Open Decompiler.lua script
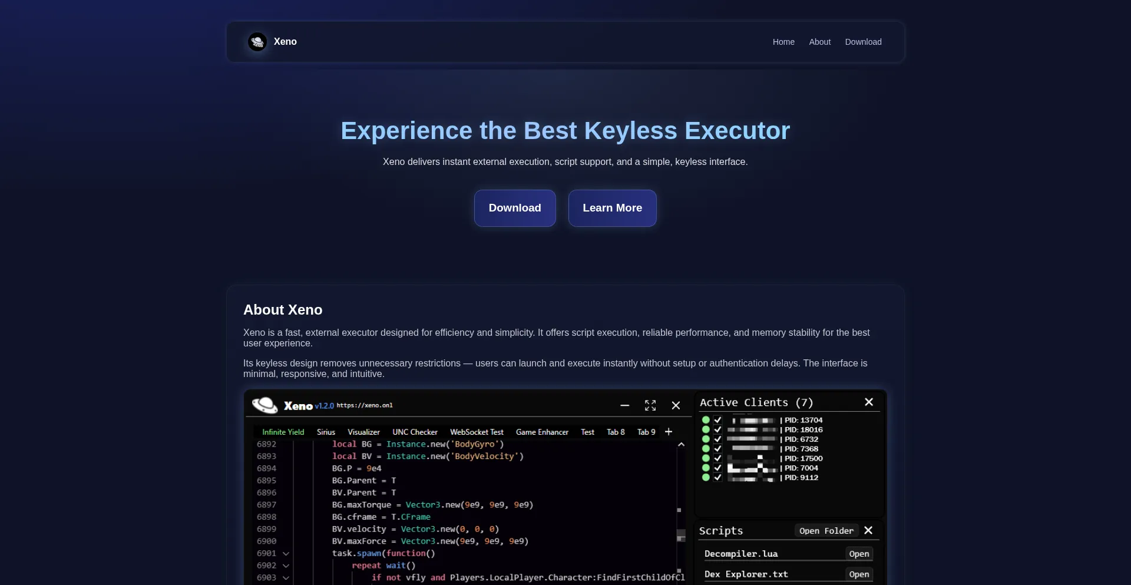1131x585 pixels. coord(859,554)
